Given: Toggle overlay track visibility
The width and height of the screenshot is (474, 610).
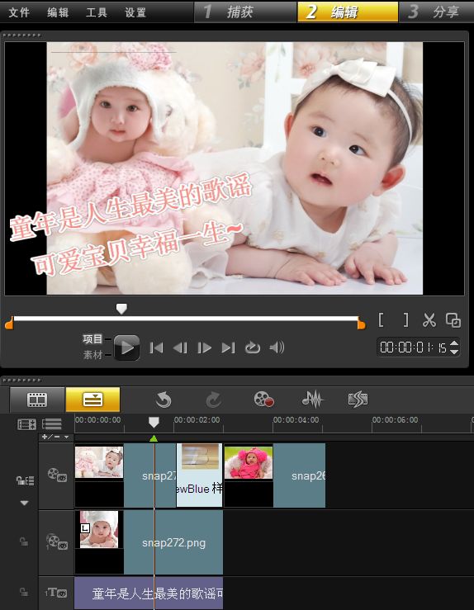Looking at the screenshot, I should [57, 541].
